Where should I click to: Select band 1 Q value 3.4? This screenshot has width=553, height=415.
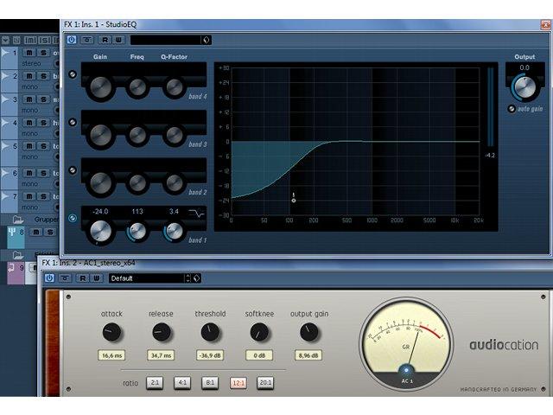(174, 212)
